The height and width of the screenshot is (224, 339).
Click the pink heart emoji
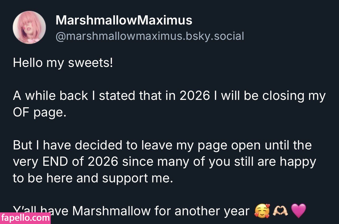298,211
